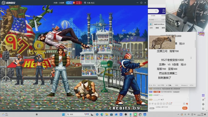Click the microphone icon in system tray
The height and width of the screenshot is (117, 208).
185,114
